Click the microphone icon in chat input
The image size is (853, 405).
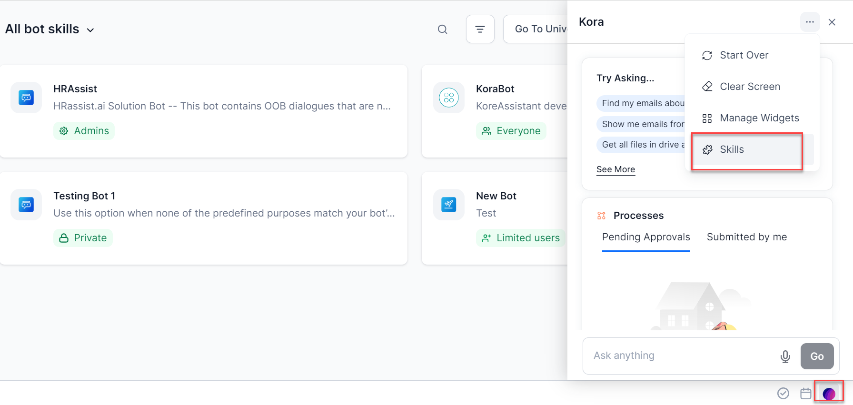click(785, 356)
